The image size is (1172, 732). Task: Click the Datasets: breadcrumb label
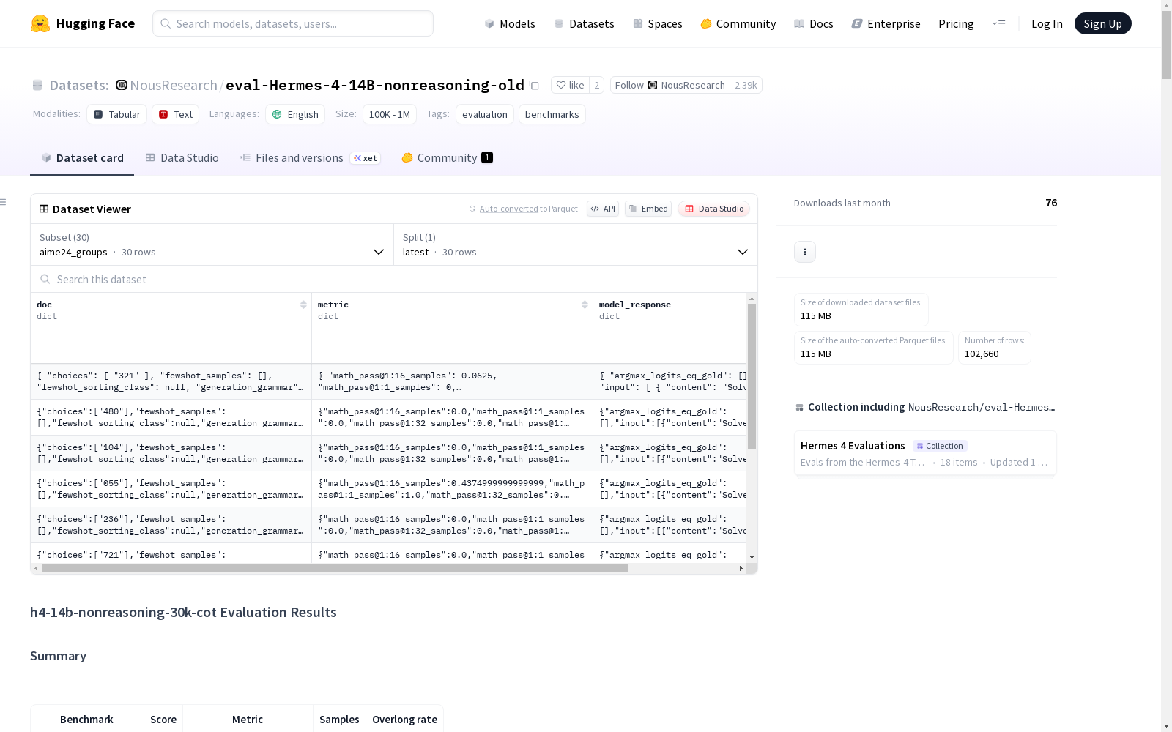point(79,85)
